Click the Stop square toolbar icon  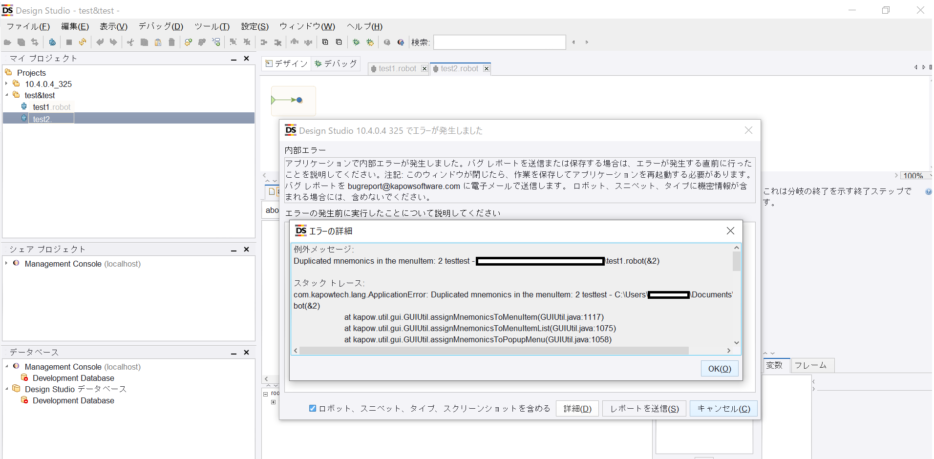click(x=69, y=42)
